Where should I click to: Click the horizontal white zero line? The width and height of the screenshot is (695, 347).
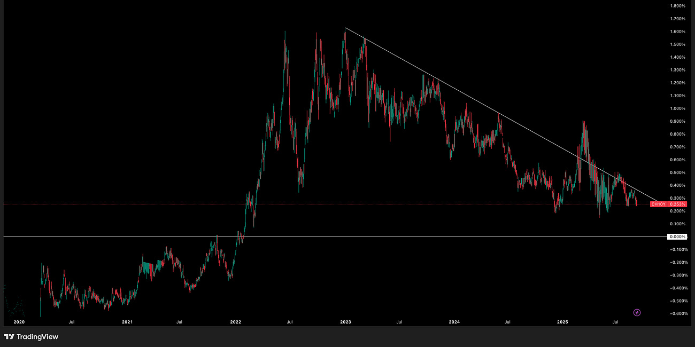coord(160,236)
